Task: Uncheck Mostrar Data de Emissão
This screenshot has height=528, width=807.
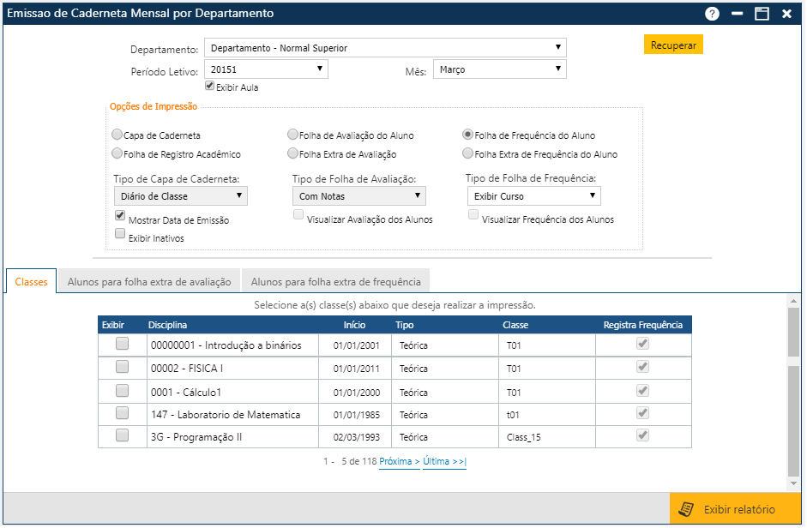Action: click(x=120, y=216)
